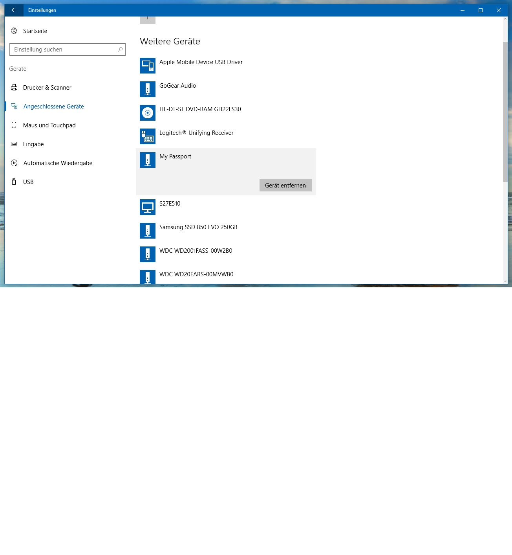The height and width of the screenshot is (555, 512).
Task: Minimize the Einstellungen window
Action: tap(463, 10)
